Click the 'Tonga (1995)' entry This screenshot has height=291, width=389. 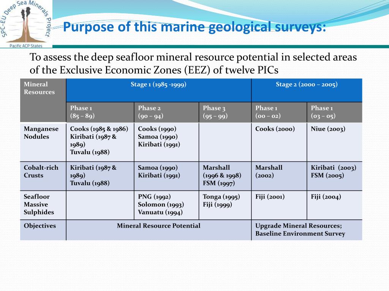point(221,197)
